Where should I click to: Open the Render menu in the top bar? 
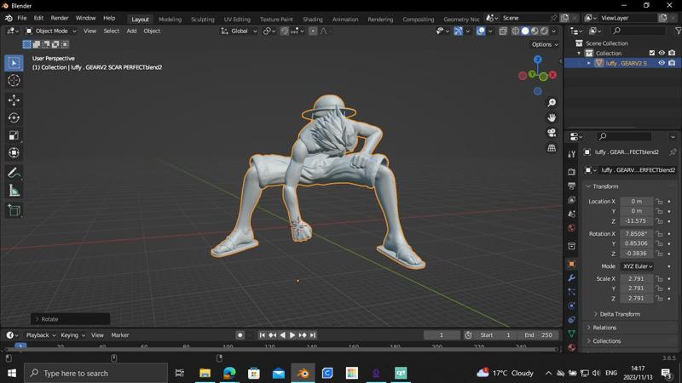[60, 18]
